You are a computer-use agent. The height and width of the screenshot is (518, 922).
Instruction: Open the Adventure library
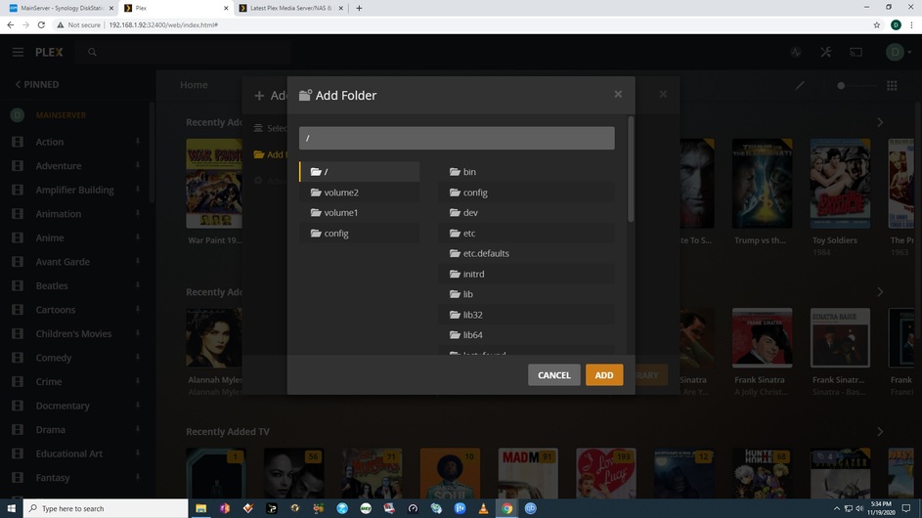59,166
